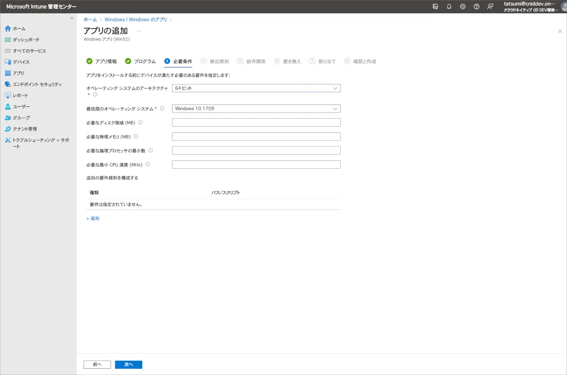The height and width of the screenshot is (375, 567).
Task: Click the notifications bell icon
Action: (449, 7)
